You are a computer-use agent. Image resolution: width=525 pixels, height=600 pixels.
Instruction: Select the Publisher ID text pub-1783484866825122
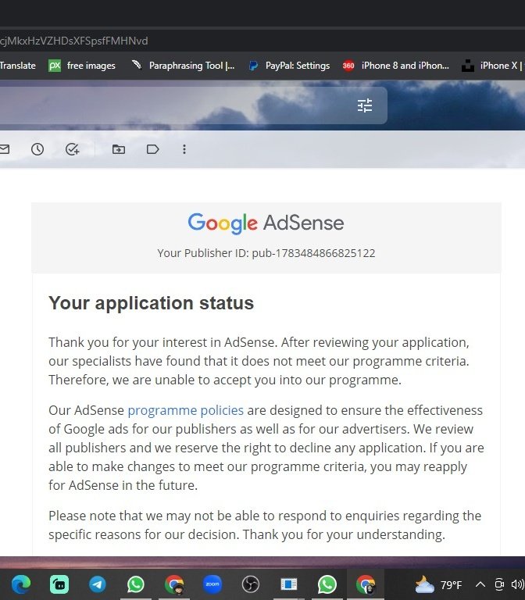[313, 253]
